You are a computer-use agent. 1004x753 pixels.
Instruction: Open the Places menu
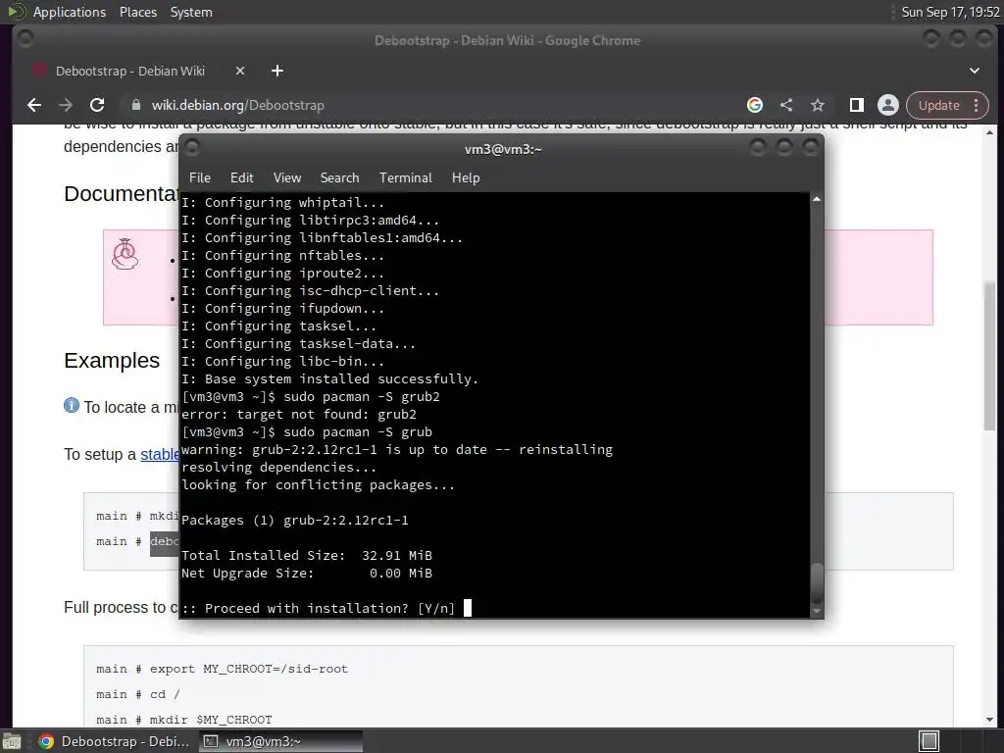point(137,12)
